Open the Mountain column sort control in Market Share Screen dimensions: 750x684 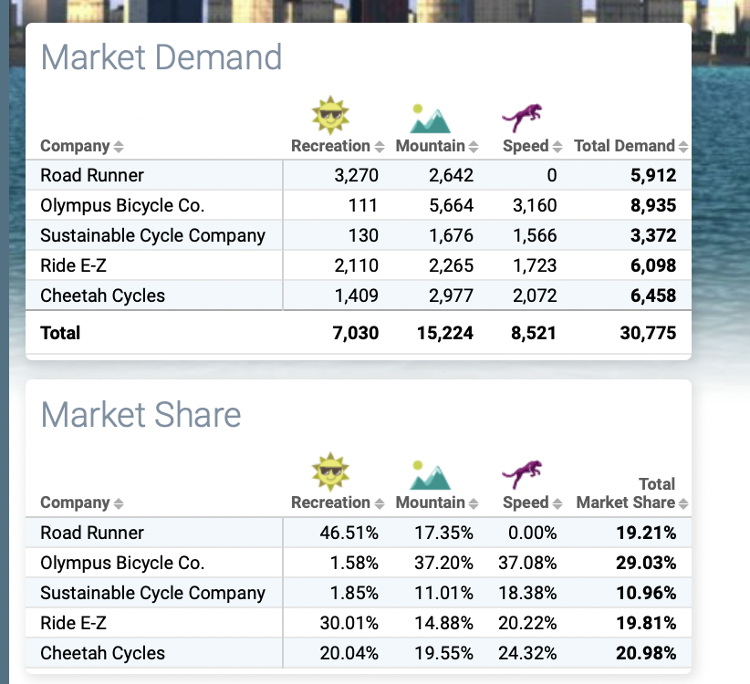coord(475,503)
